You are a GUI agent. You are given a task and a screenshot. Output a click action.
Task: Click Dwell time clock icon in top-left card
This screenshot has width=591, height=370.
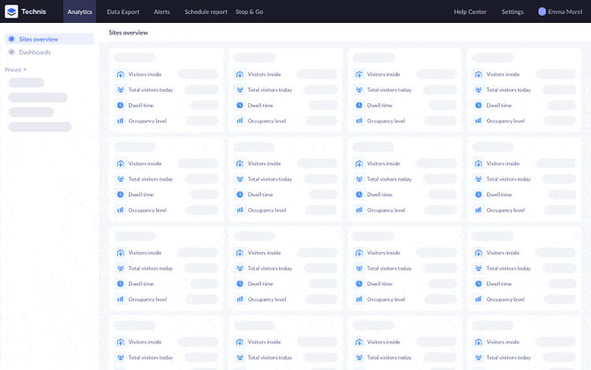pyautogui.click(x=121, y=106)
